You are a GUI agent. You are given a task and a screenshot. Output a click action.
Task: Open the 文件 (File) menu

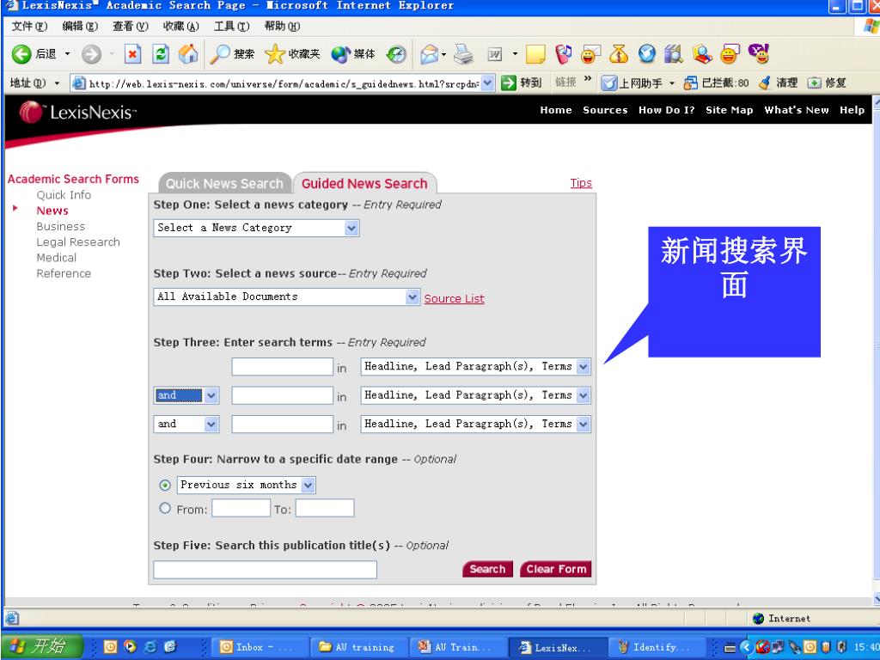click(30, 26)
